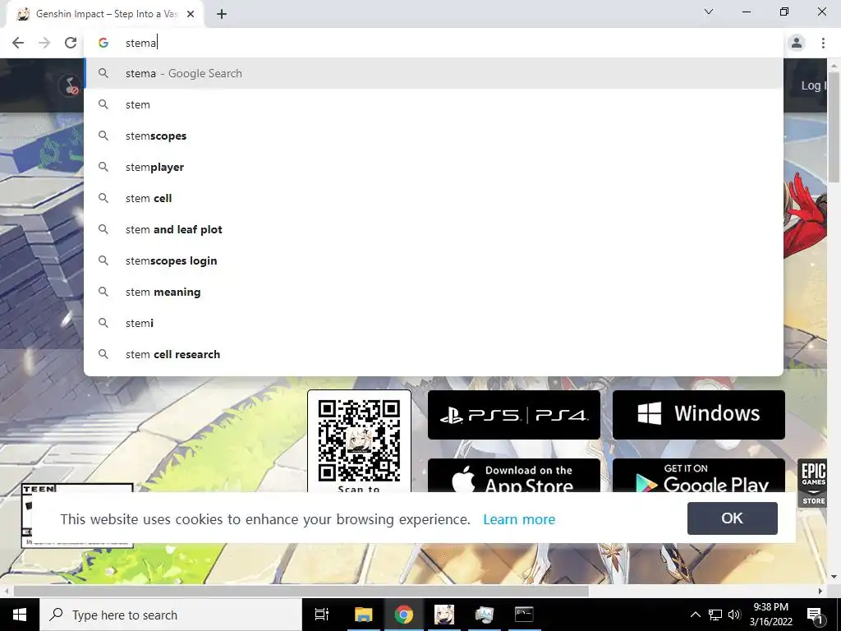Image resolution: width=841 pixels, height=631 pixels.
Task: Pick the 'stemplayer' suggestion
Action: pyautogui.click(x=434, y=167)
